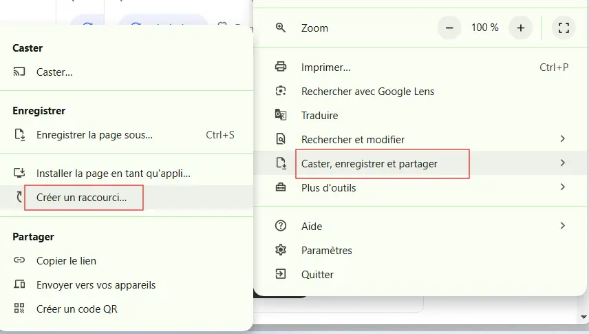The image size is (589, 334).
Task: Click the Zoom magnifier icon
Action: point(281,28)
